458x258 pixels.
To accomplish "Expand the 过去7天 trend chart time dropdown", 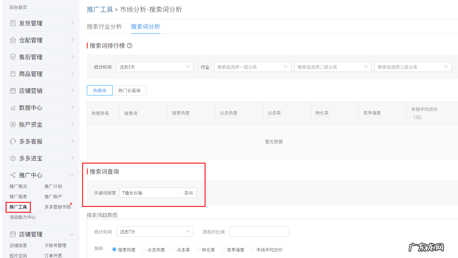I will click(155, 232).
